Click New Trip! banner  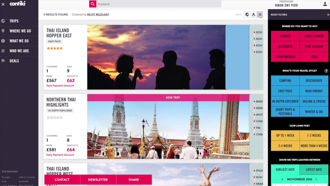pyautogui.click(x=168, y=98)
